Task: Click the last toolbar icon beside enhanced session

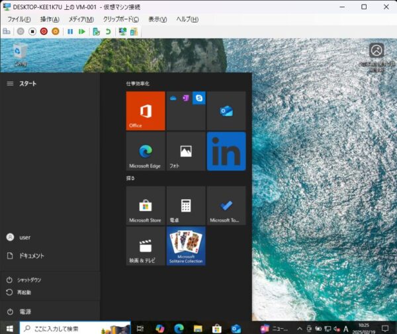Action: [134, 31]
